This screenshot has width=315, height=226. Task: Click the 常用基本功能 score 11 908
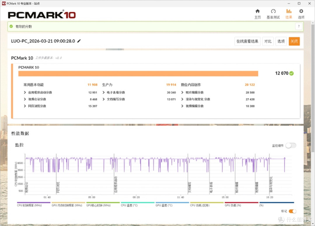[92, 85]
